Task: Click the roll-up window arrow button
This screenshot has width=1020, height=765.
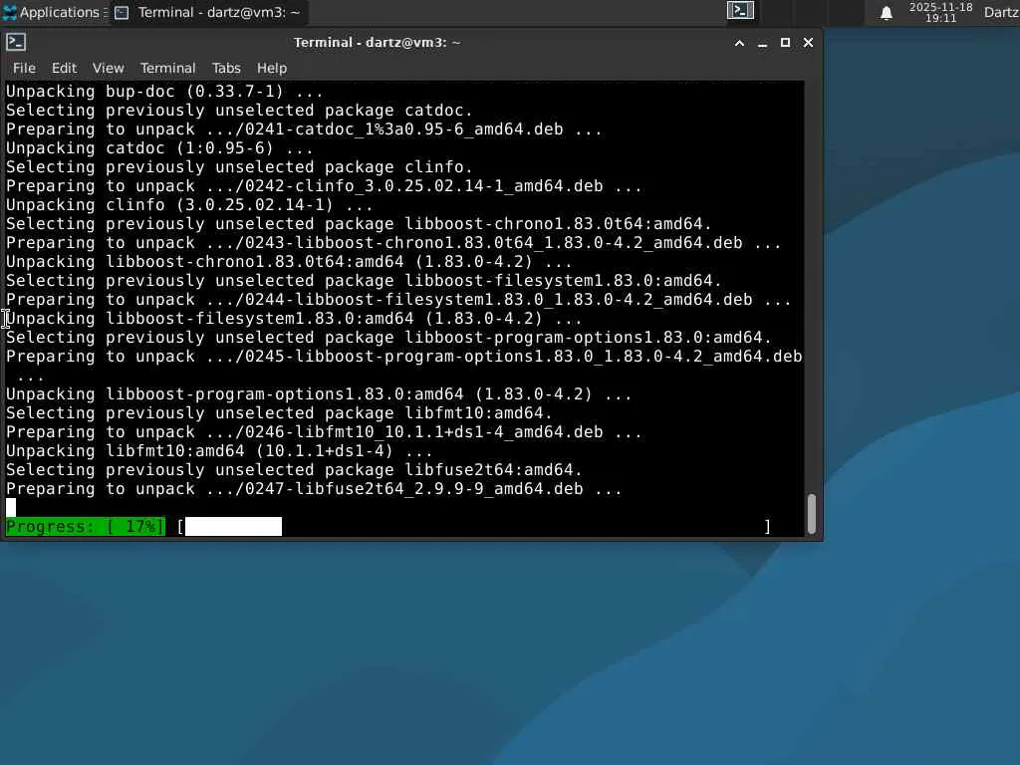Action: 740,43
